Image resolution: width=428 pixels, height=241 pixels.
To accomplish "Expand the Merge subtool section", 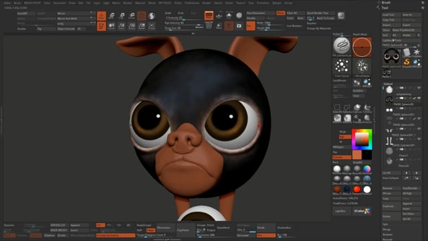I will (387, 230).
